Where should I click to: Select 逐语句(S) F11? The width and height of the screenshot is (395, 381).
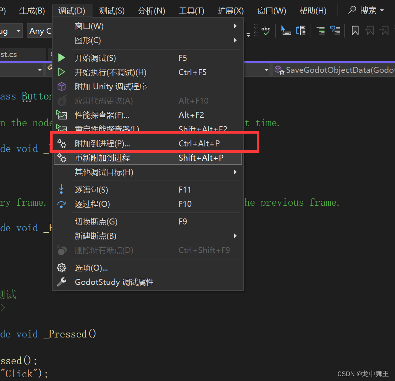148,190
